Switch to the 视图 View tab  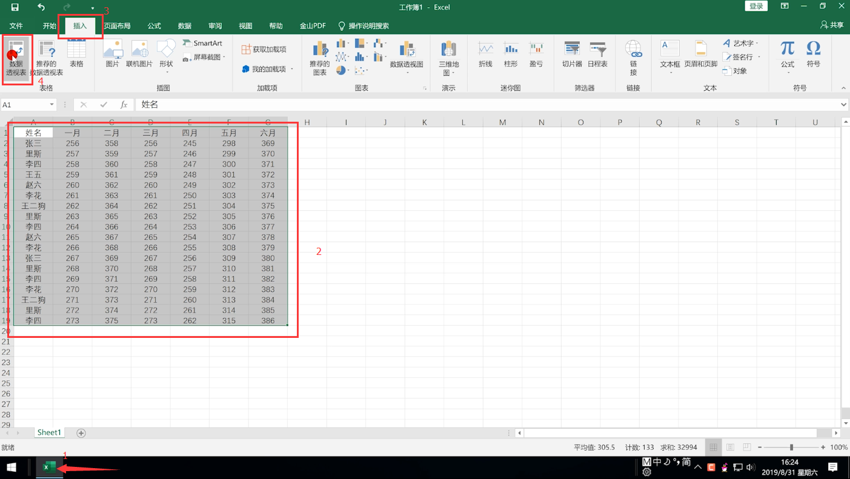pos(245,25)
